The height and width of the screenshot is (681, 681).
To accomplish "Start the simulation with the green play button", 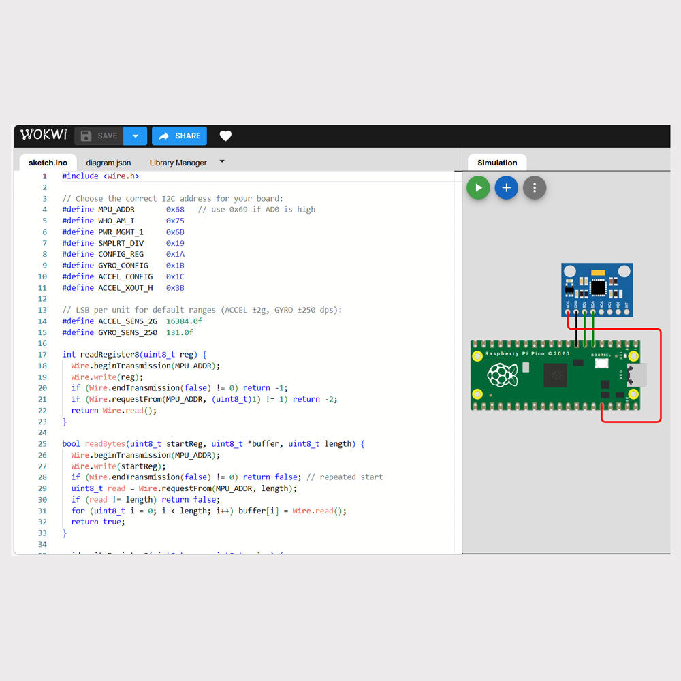I will (x=478, y=187).
